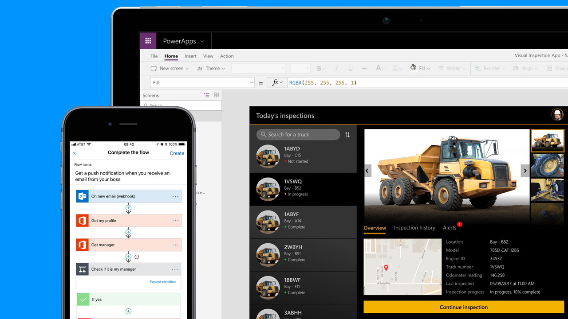Click the next image arrow on truck photo
Image resolution: width=568 pixels, height=319 pixels.
[x=525, y=171]
